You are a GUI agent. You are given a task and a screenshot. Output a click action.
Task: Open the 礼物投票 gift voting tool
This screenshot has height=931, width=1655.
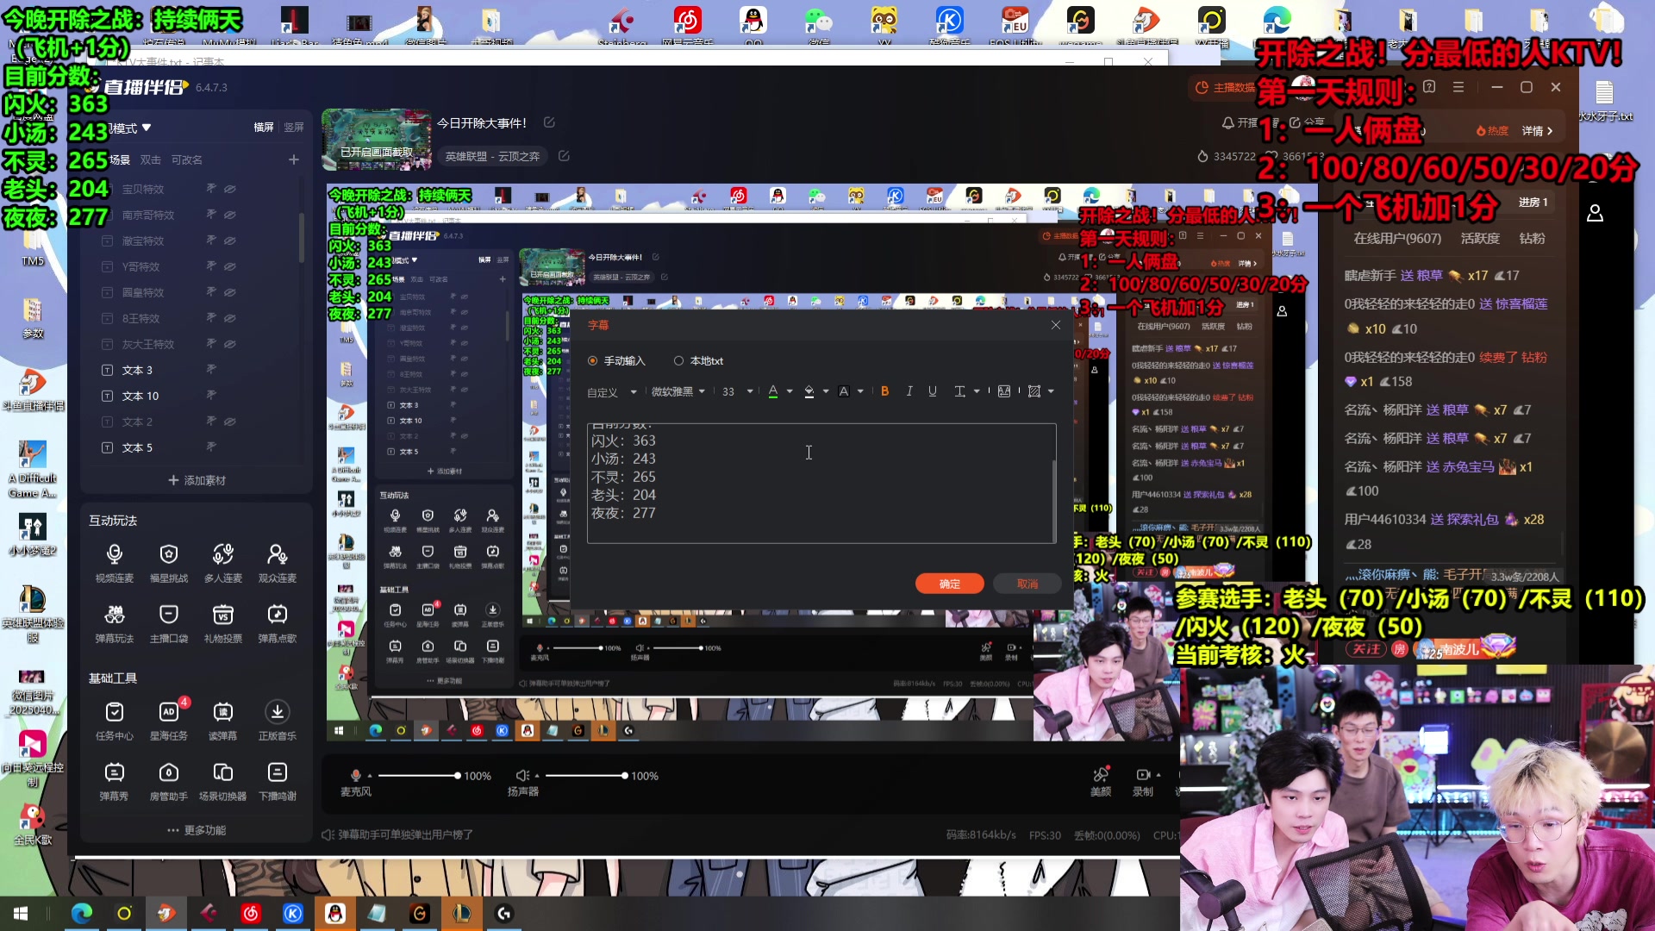[223, 623]
